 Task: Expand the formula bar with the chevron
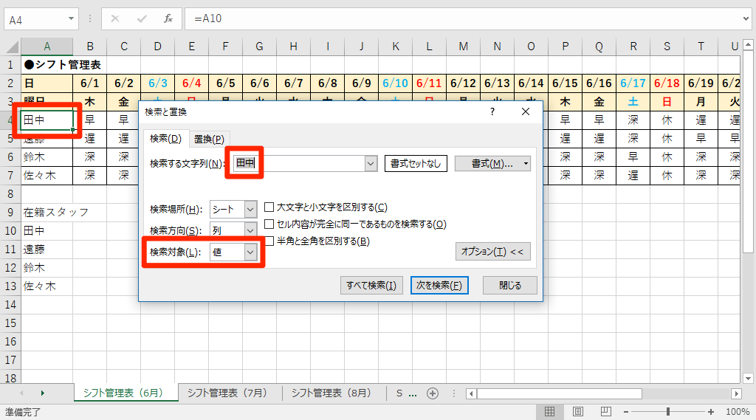point(746,18)
